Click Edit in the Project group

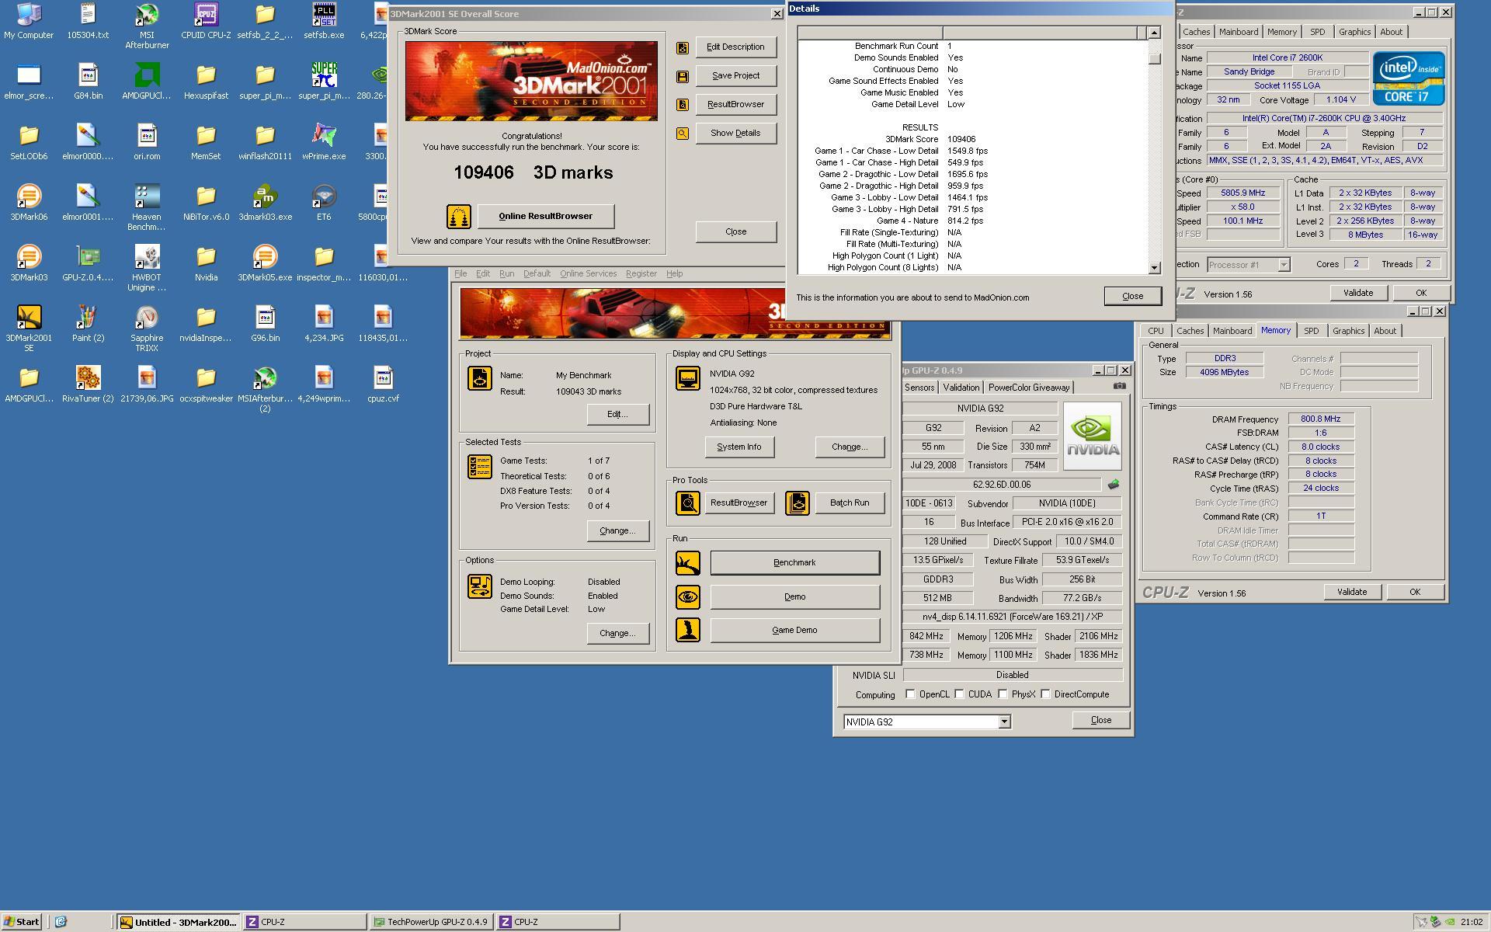617,415
